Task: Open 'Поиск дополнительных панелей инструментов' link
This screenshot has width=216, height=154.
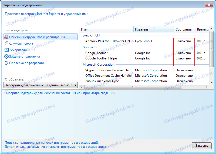Action: pos(52,143)
